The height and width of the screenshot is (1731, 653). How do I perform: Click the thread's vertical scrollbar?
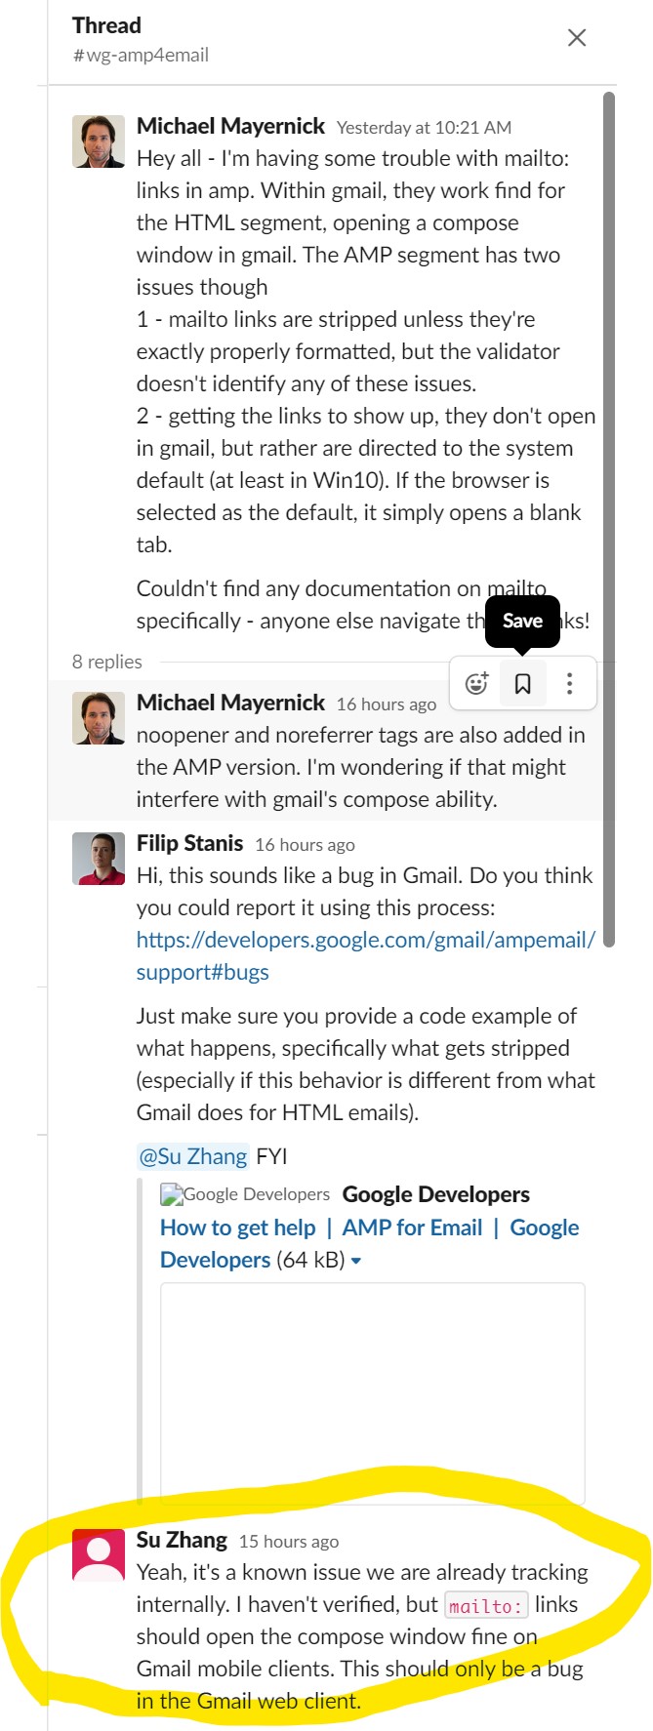pyautogui.click(x=609, y=517)
